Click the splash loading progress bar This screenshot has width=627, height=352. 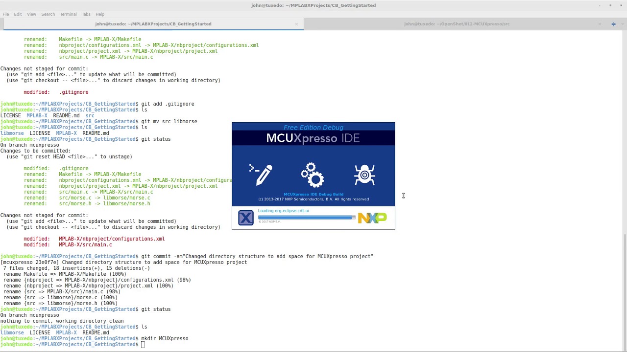(x=307, y=218)
